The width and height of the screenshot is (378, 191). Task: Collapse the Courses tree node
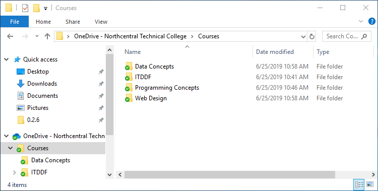(x=11, y=148)
